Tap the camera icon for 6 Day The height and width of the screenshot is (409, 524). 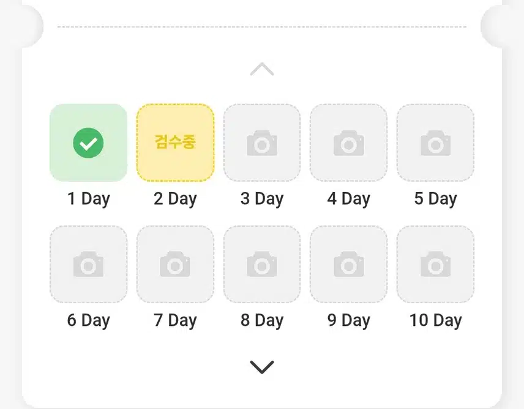coord(88,264)
